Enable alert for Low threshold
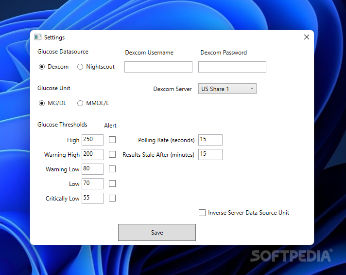This screenshot has width=346, height=275. click(112, 183)
